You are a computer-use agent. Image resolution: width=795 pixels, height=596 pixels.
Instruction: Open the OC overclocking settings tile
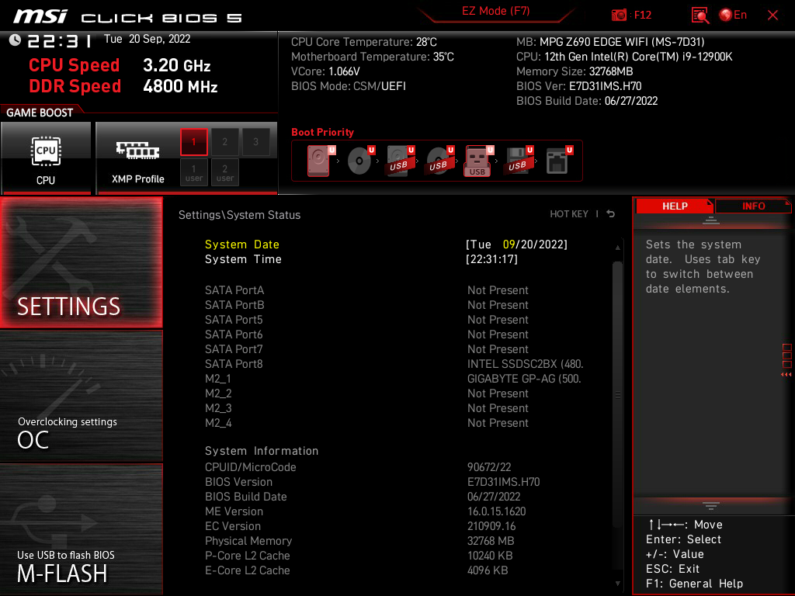(x=81, y=397)
